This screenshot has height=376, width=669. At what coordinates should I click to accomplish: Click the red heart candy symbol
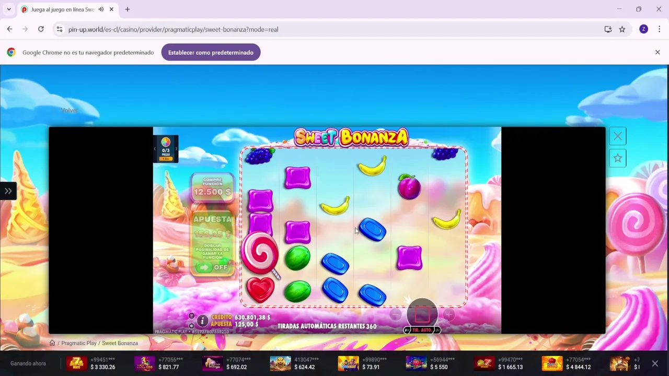coord(260,289)
